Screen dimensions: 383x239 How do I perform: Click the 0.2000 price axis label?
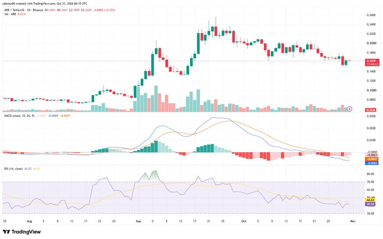tap(371, 43)
